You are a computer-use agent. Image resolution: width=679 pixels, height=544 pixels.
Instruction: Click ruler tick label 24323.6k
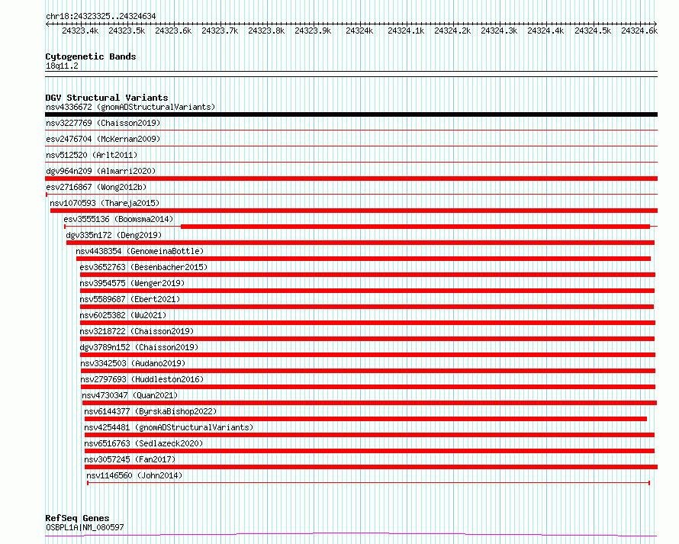click(173, 31)
